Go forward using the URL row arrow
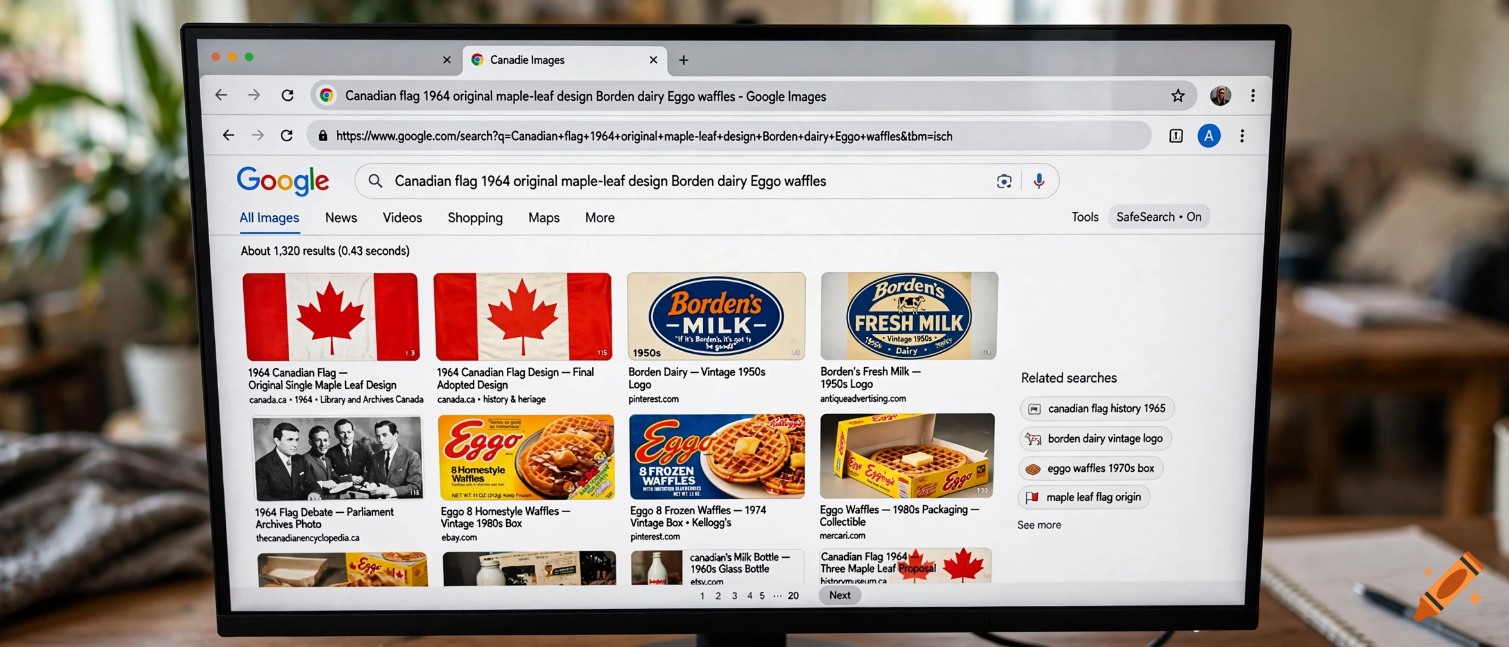Viewport: 1509px width, 647px height. point(257,135)
